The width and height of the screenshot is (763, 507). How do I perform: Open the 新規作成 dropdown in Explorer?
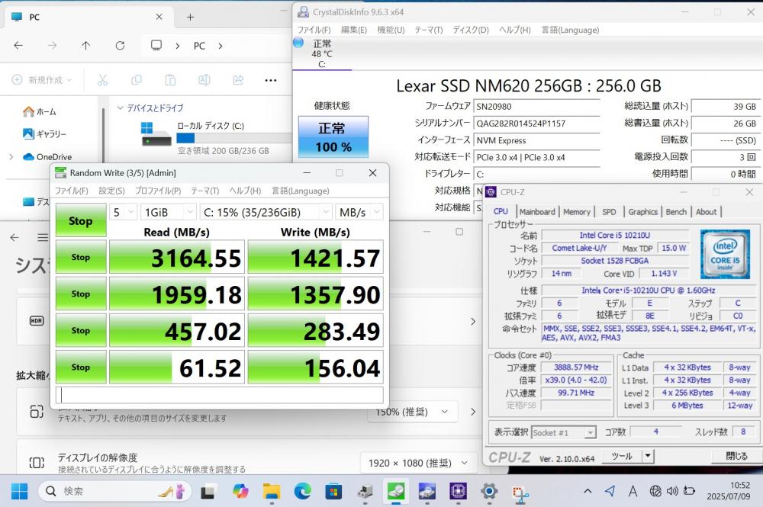pyautogui.click(x=42, y=80)
